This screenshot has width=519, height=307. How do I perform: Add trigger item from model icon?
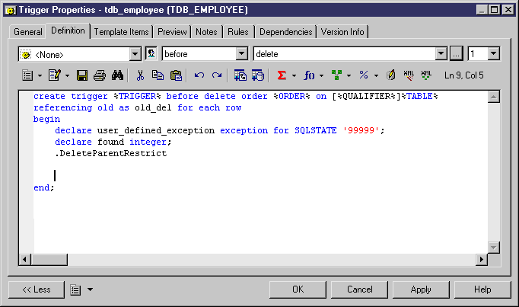(240, 75)
